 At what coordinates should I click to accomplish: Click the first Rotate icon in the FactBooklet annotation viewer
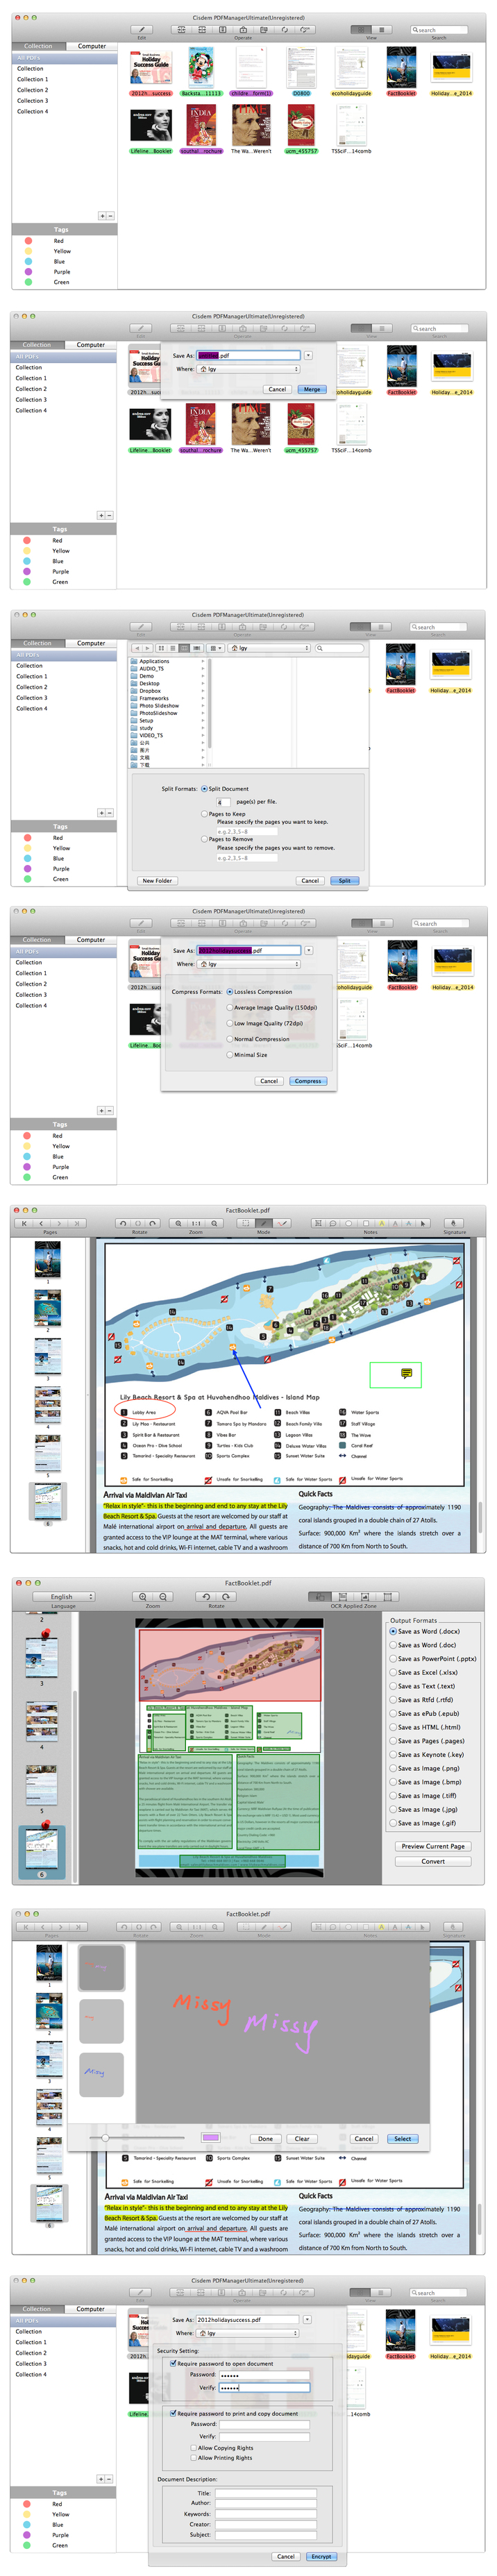[x=123, y=1223]
